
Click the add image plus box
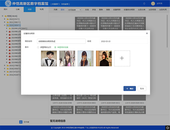tap(122, 58)
